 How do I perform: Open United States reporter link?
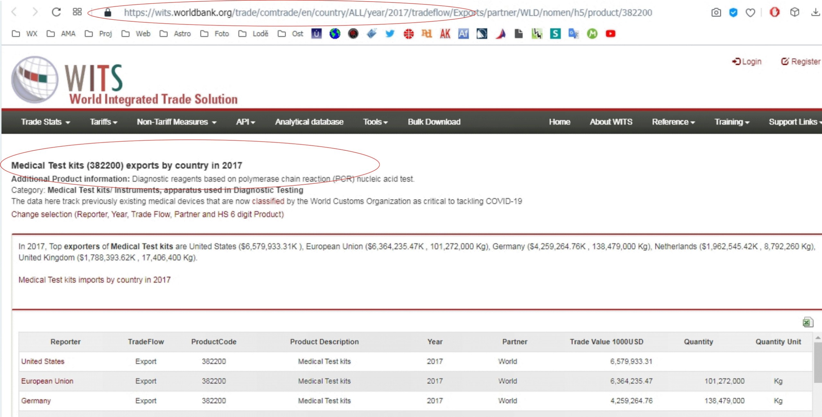(43, 361)
